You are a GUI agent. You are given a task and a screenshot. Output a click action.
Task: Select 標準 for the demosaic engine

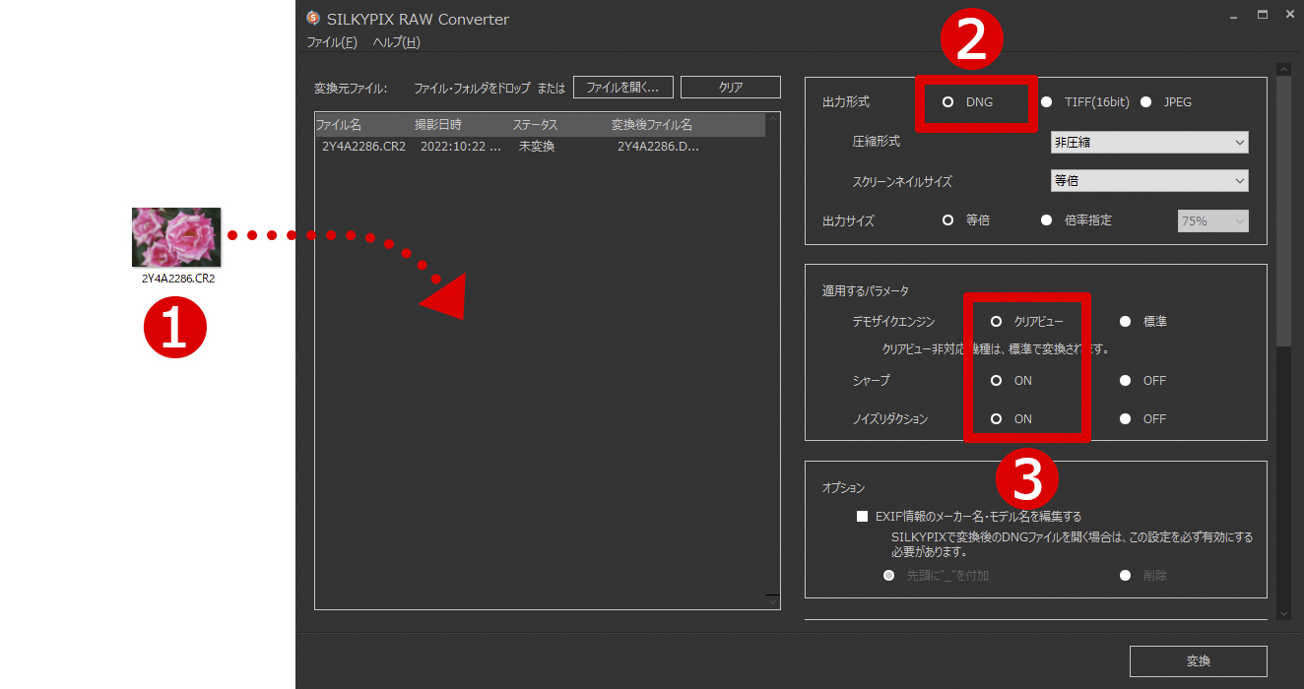(1124, 321)
